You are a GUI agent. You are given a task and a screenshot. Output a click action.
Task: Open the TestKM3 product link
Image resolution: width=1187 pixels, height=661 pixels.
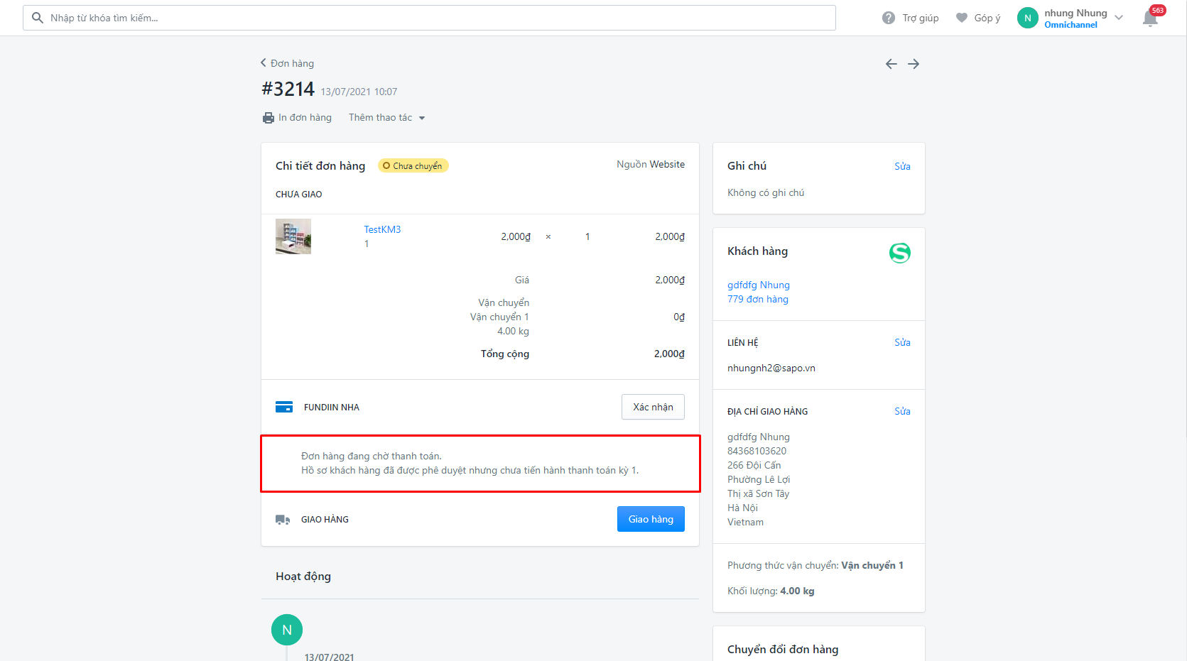[x=382, y=229]
